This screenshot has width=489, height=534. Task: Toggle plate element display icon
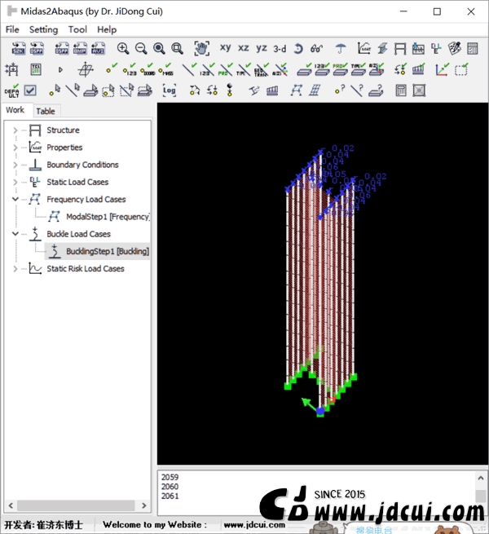[x=305, y=69]
